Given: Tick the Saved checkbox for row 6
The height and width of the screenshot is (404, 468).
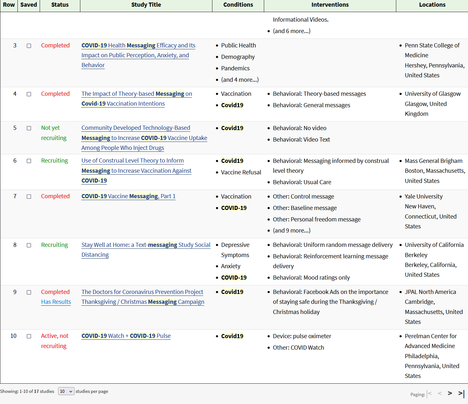Looking at the screenshot, I should [29, 161].
